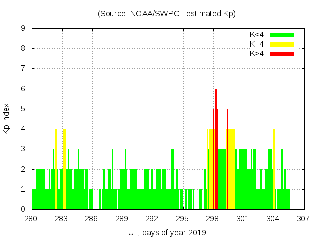Viewport: 320px width, 240px height.
Task: Select the x-axis tick label 292
Action: 152,218
